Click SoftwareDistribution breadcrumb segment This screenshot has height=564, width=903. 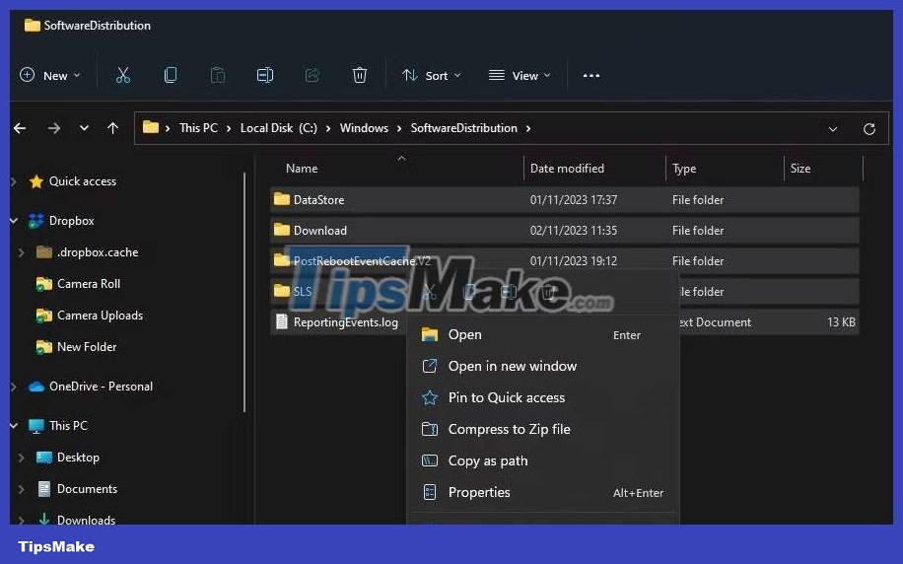(x=463, y=128)
